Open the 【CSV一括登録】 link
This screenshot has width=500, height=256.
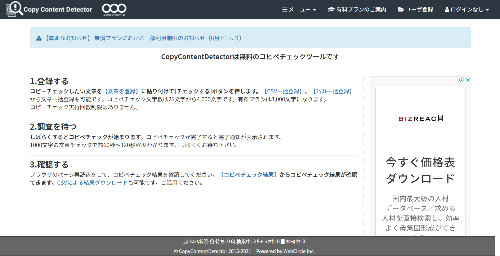(283, 91)
